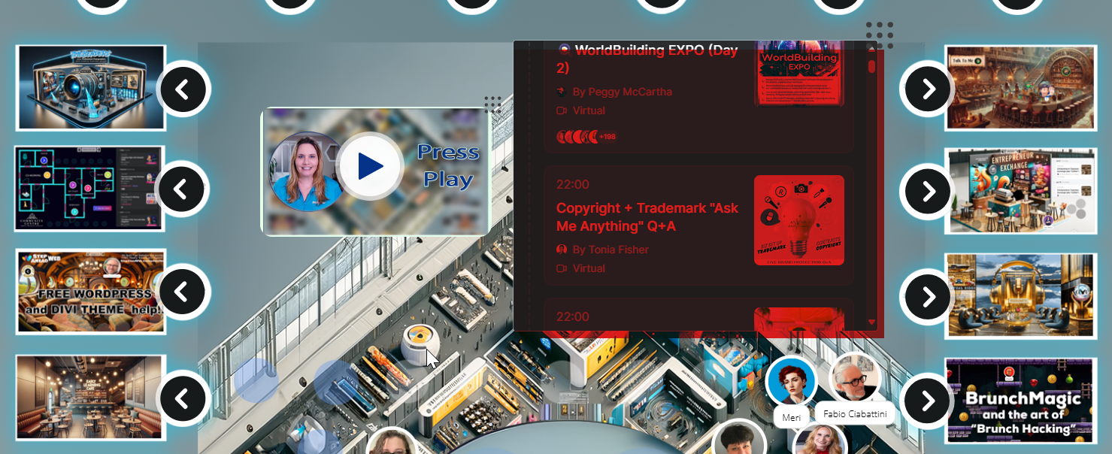Select the short dark-haired person's avatar at the bottom
1112x454 pixels.
(738, 437)
